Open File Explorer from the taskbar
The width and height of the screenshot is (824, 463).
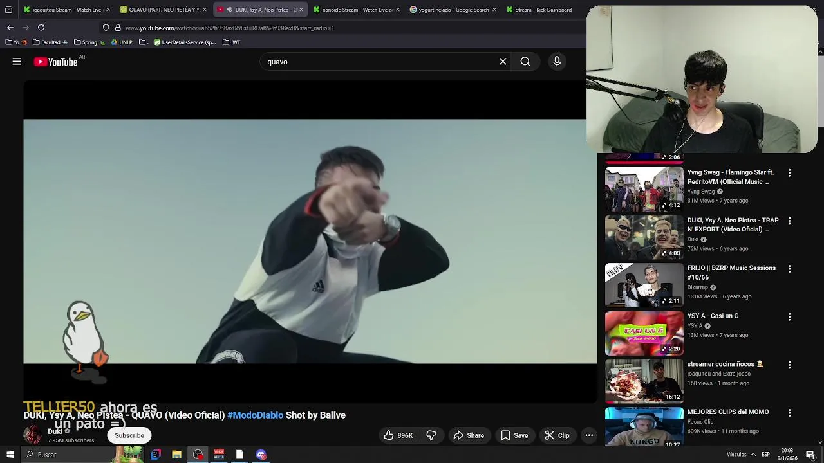176,455
